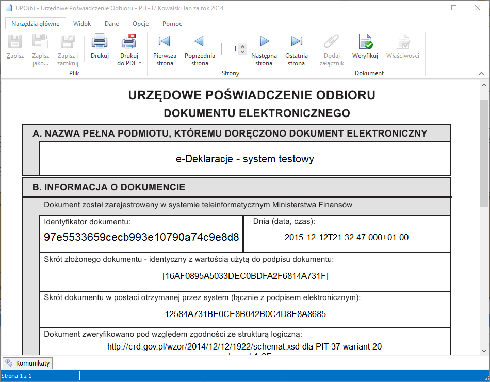Image resolution: width=490 pixels, height=382 pixels.
Task: Minimize the UPO window
Action: [431, 8]
